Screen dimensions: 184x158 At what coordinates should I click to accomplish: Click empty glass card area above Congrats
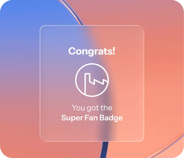point(92,36)
